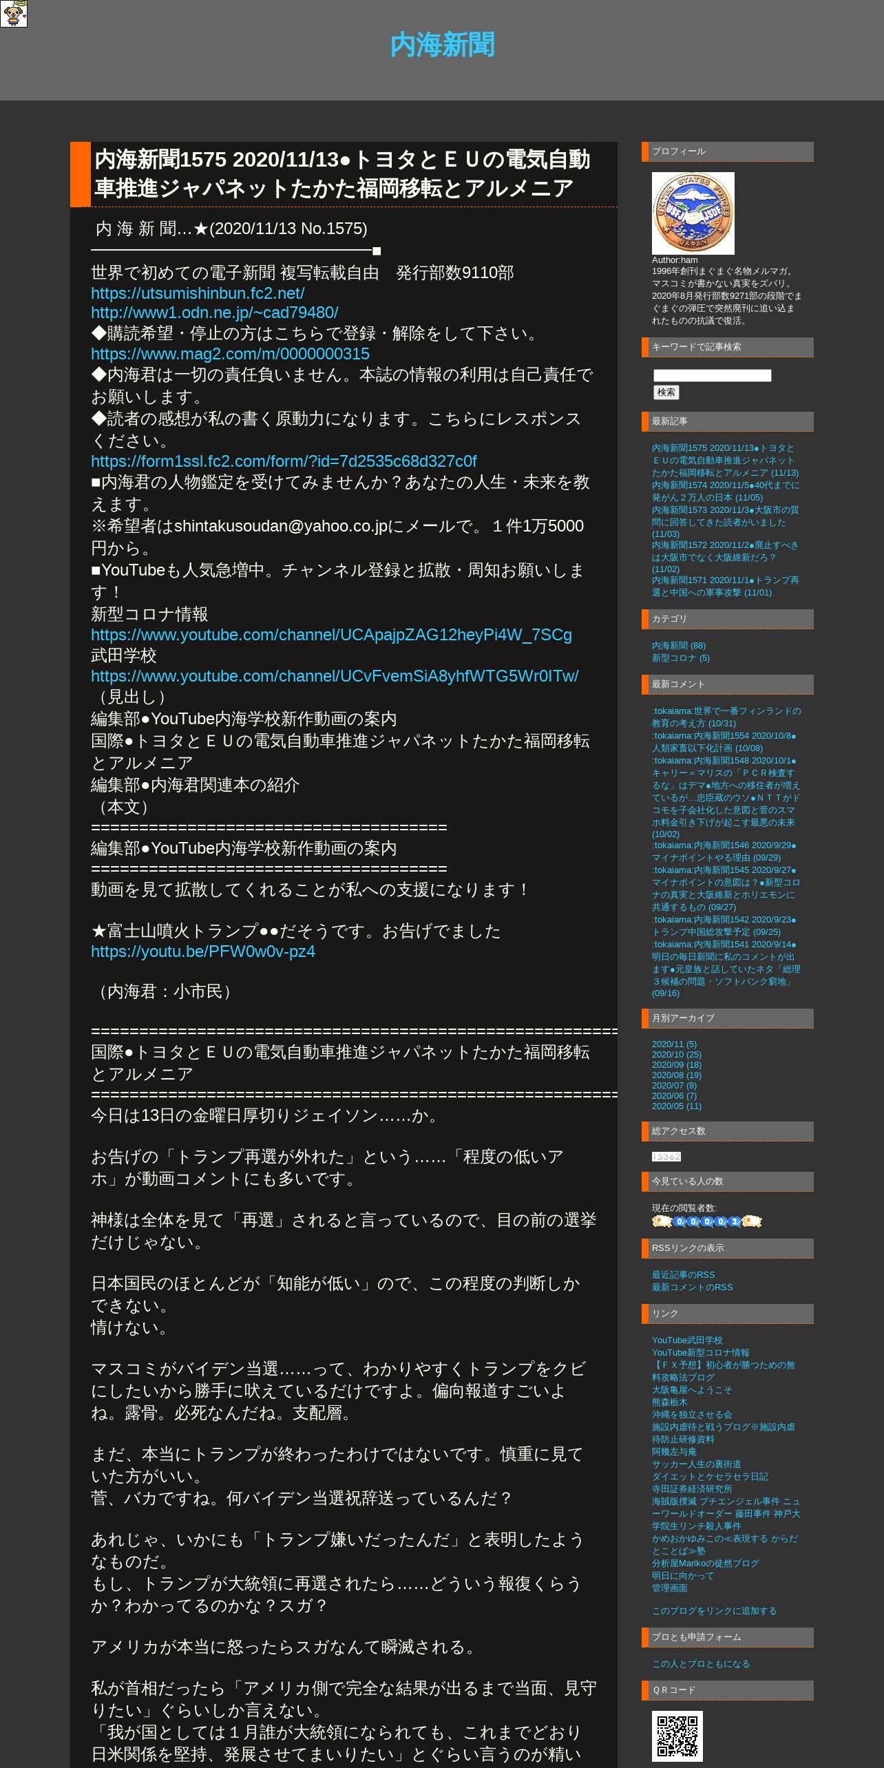Open the article title 内海新聞1575 heading
Viewport: 884px width, 1768px height.
pos(342,173)
